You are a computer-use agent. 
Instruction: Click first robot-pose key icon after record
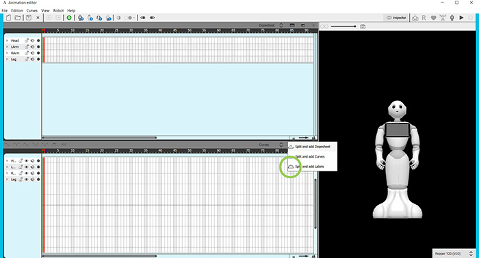81,18
